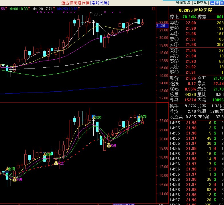Select the 买① 21.95 bid row
The width and height of the screenshot is (224, 205).
(x=197, y=51)
